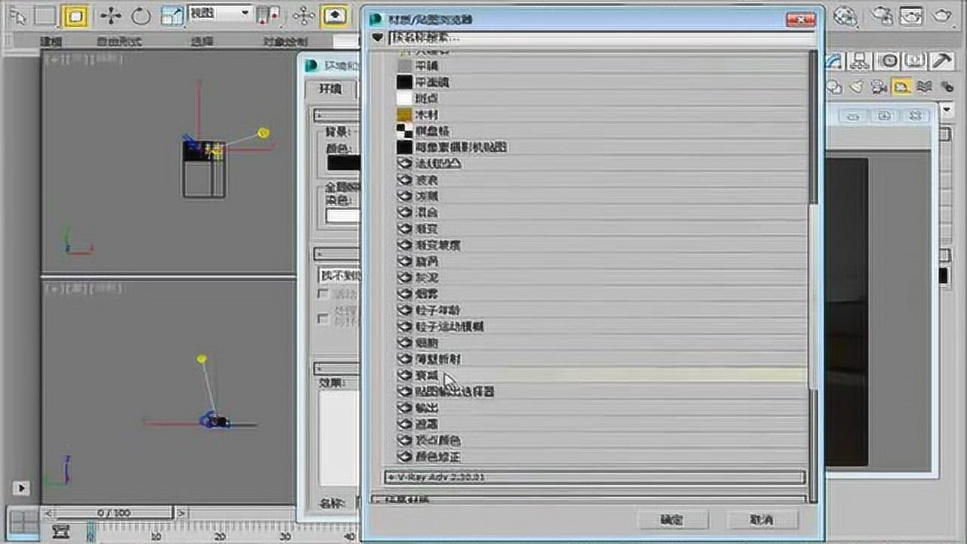Open Material Browser options arrow by search
This screenshot has width=967, height=544.
378,36
